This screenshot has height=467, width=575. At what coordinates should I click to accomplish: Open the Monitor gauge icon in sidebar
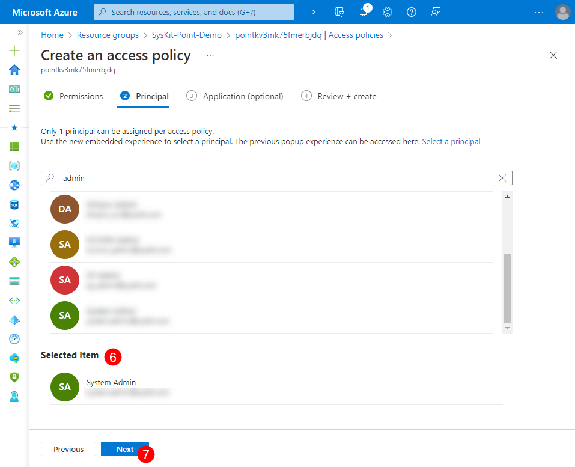point(14,339)
